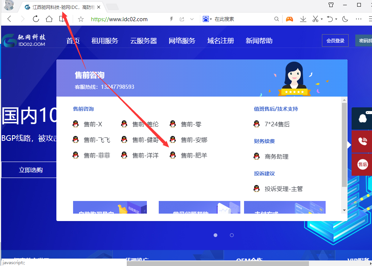Select the second carousel dot indicator
The image size is (372, 266).
coord(231,235)
